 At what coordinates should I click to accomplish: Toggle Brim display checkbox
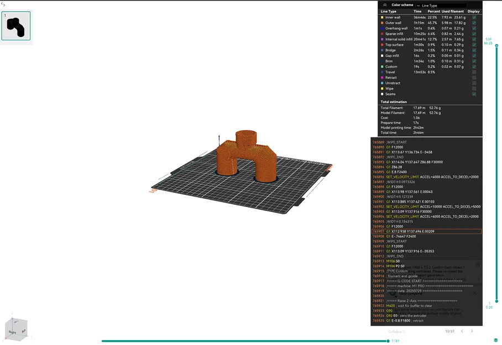474,61
